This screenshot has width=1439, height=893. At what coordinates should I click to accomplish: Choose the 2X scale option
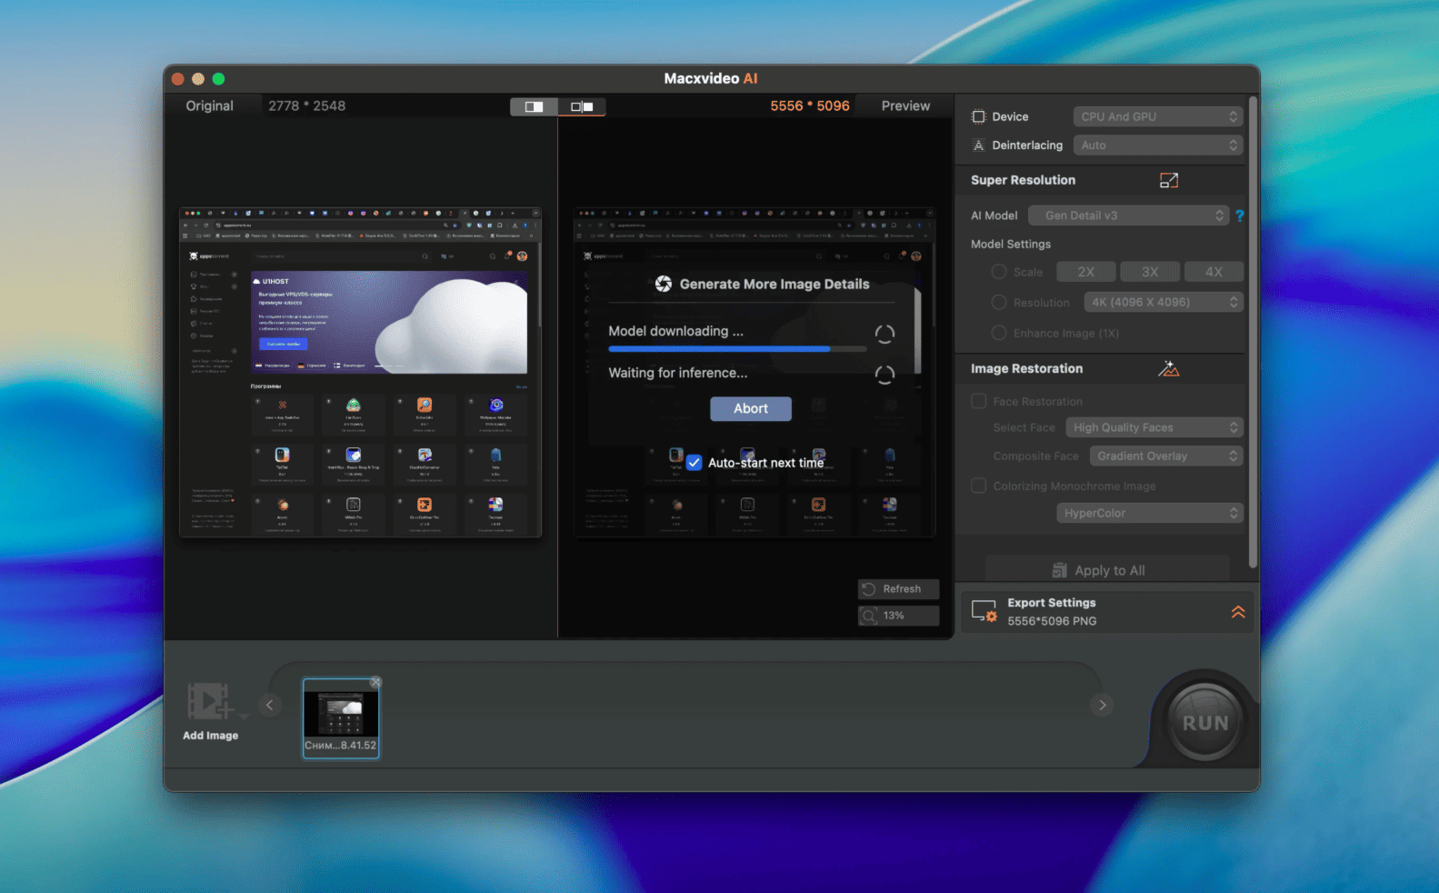(1086, 271)
